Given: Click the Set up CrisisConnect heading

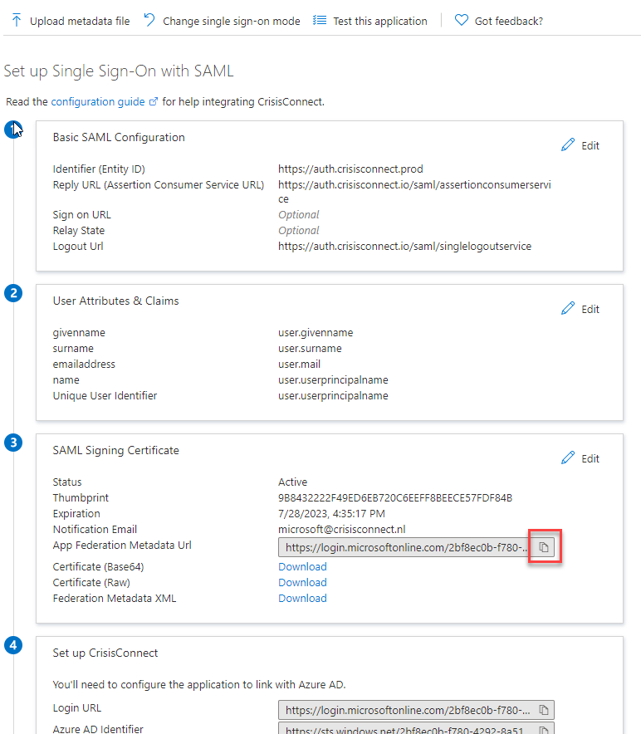Looking at the screenshot, I should (x=105, y=653).
